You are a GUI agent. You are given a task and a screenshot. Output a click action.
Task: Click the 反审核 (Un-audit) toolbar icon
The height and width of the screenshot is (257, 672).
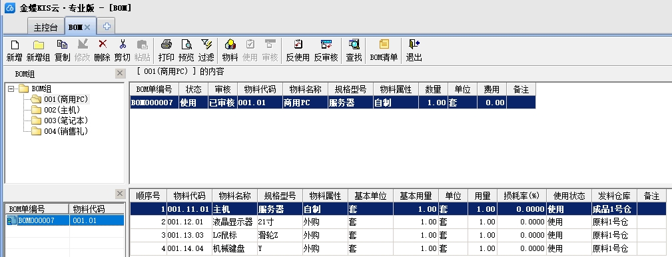326,45
